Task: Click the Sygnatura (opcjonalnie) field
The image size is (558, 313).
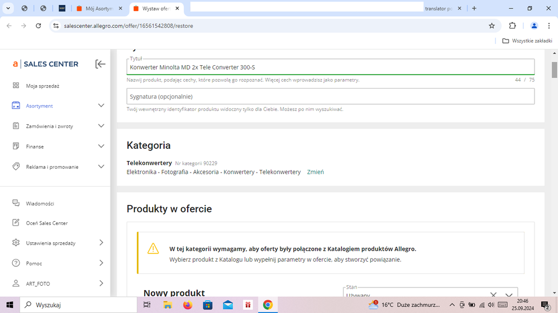Action: [331, 96]
